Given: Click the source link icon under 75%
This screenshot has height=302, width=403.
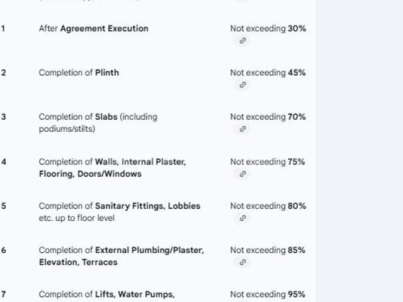Looking at the screenshot, I should pos(242,174).
